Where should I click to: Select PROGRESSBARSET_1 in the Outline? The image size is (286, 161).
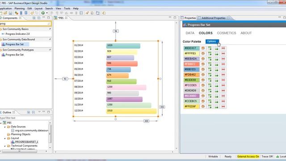coord(26,142)
